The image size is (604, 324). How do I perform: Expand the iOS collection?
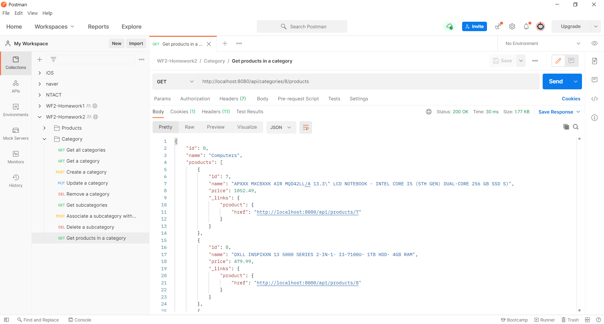point(40,73)
